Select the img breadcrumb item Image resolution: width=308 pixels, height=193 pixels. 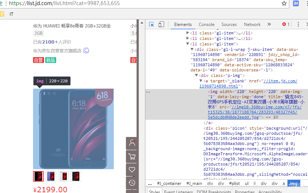(294, 183)
